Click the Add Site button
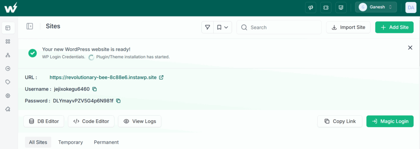This screenshot has height=149, width=420. coord(394,28)
